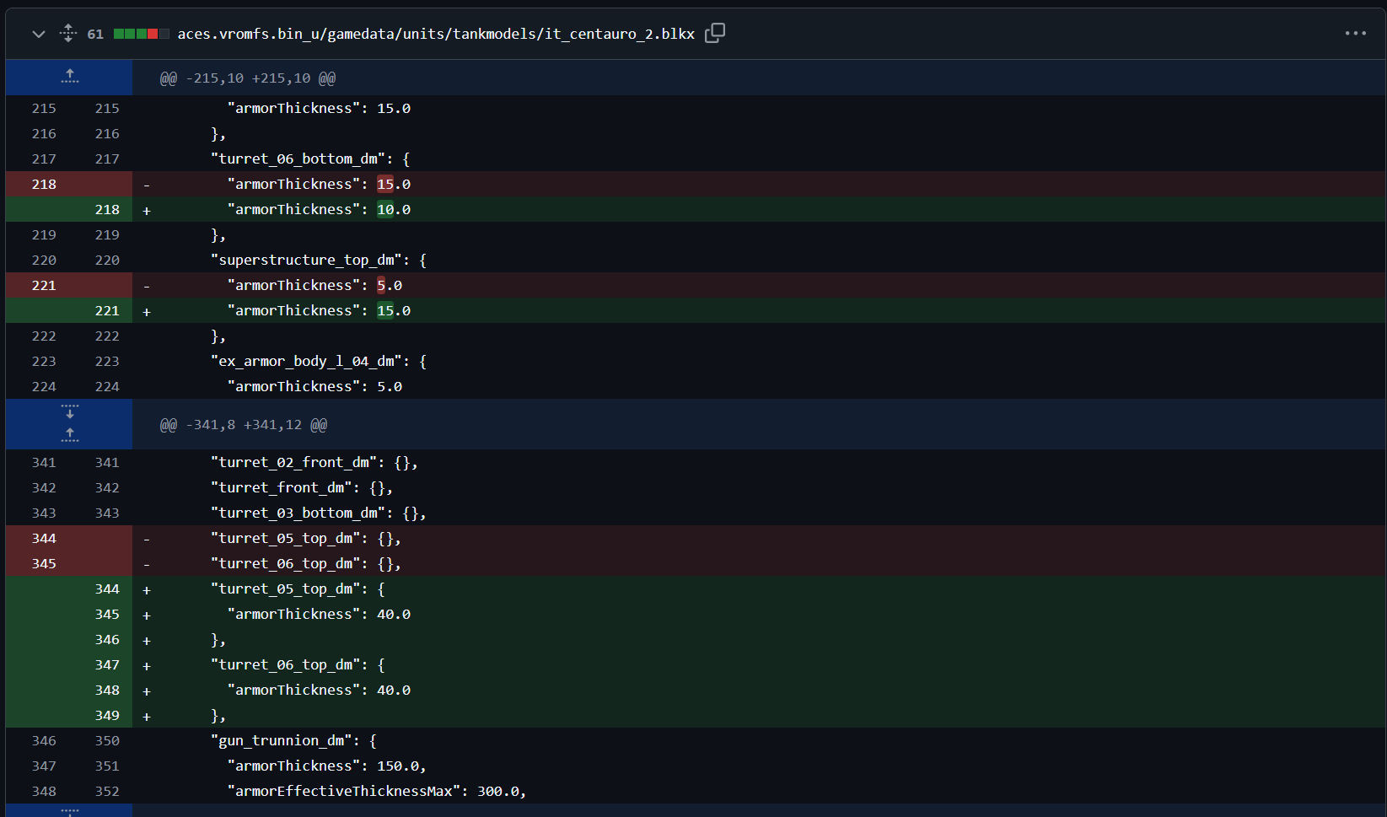Select deleted line number 345
This screenshot has width=1387, height=817.
coord(44,563)
